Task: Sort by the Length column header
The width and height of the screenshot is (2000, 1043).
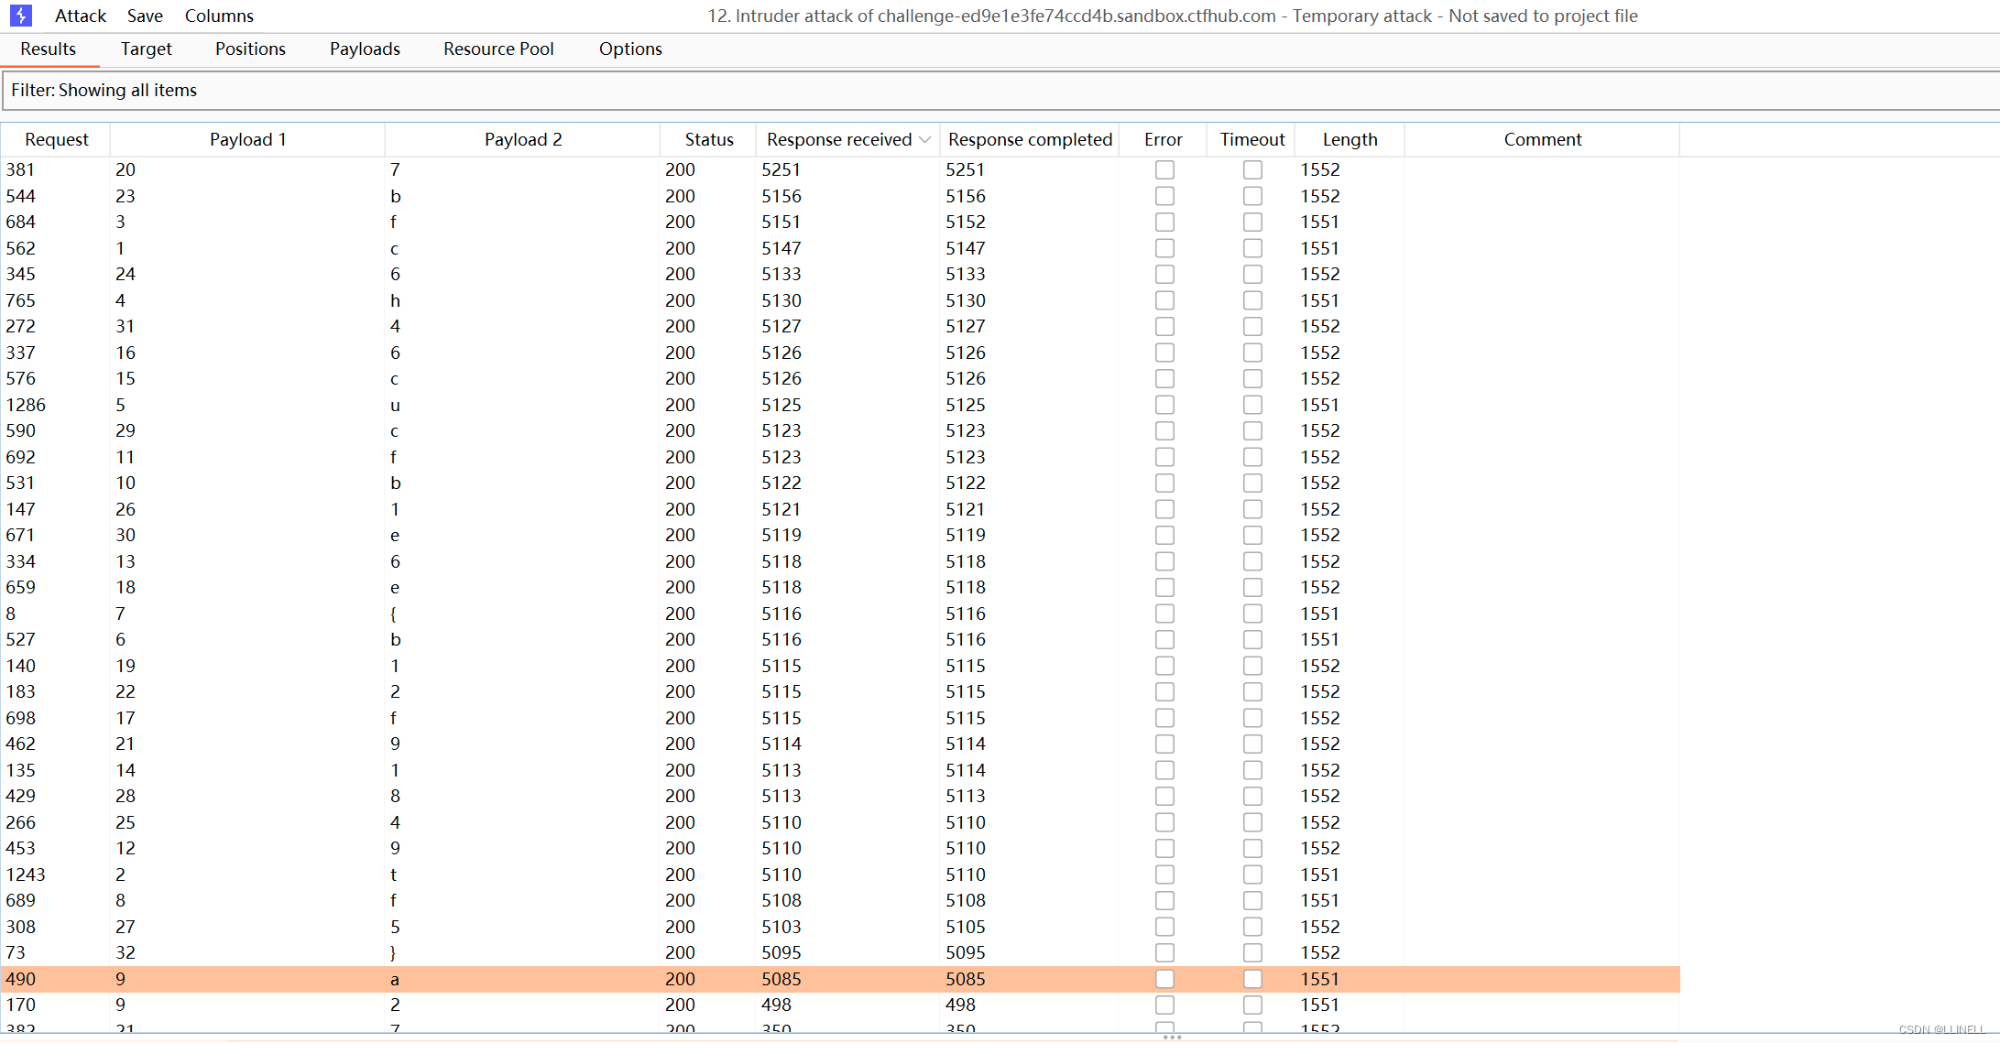Action: [1350, 139]
